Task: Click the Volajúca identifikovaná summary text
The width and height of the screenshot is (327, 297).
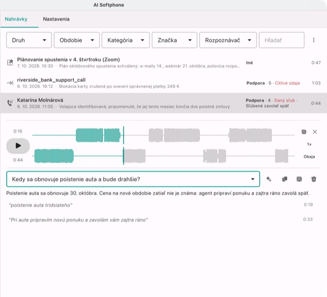Action: (x=144, y=107)
